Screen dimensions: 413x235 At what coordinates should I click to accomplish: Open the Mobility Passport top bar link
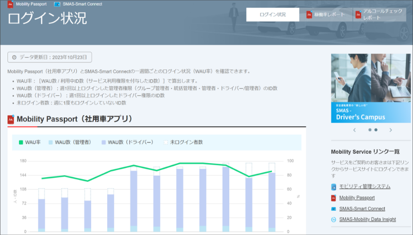coord(31,4)
